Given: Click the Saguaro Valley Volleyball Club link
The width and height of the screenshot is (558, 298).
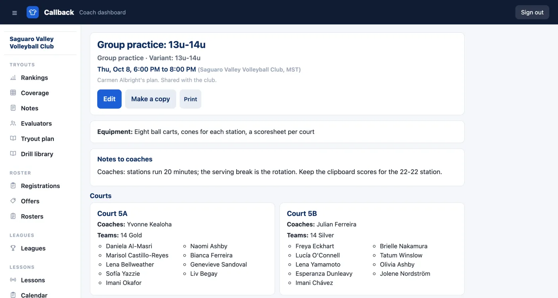Looking at the screenshot, I should (x=32, y=43).
